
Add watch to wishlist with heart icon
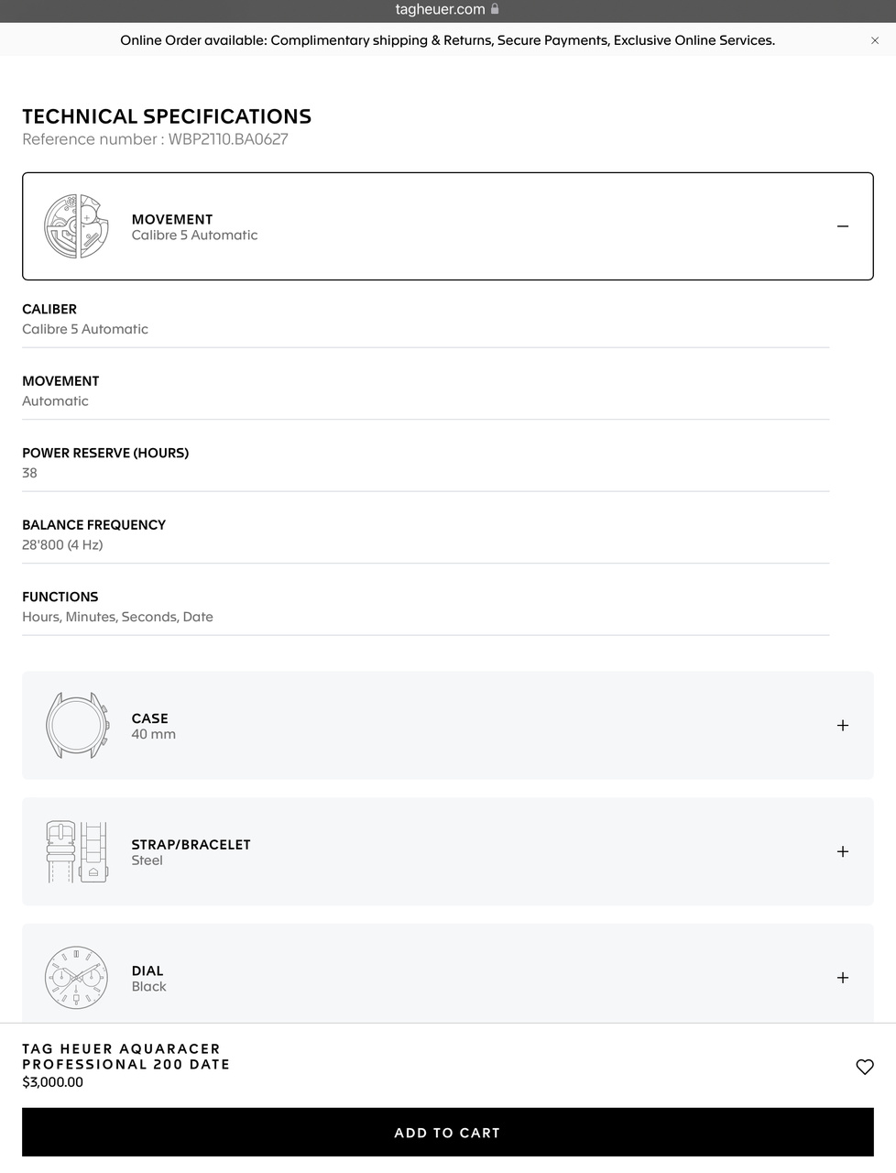pos(864,1067)
